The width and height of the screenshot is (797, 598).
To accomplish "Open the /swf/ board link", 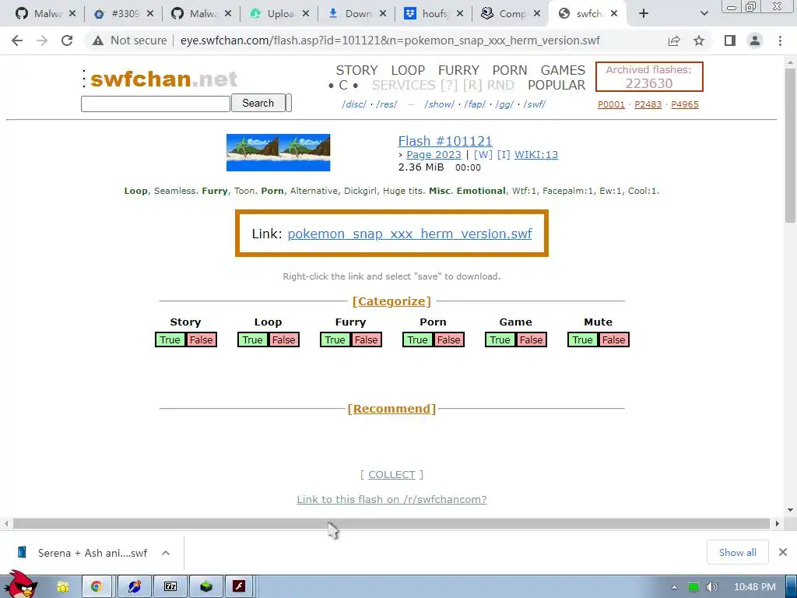I will pos(534,104).
